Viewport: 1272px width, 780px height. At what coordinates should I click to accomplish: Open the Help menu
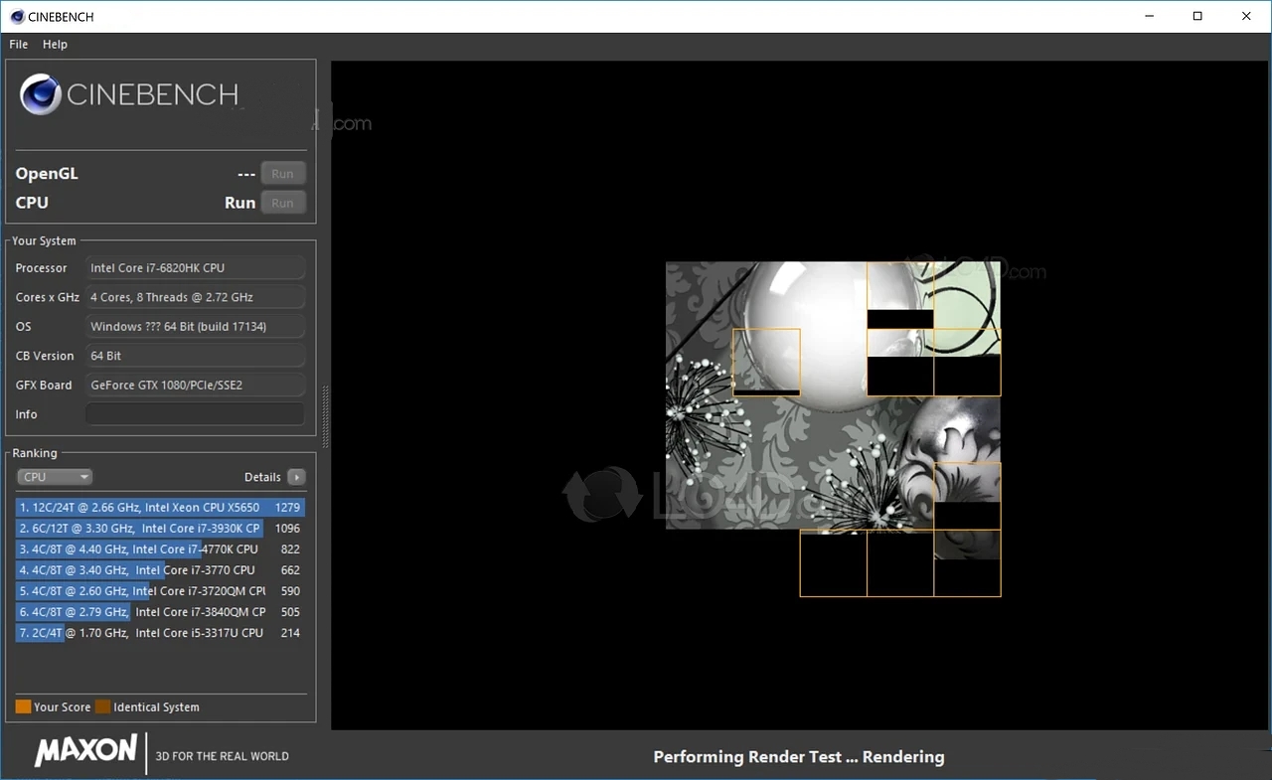[55, 44]
